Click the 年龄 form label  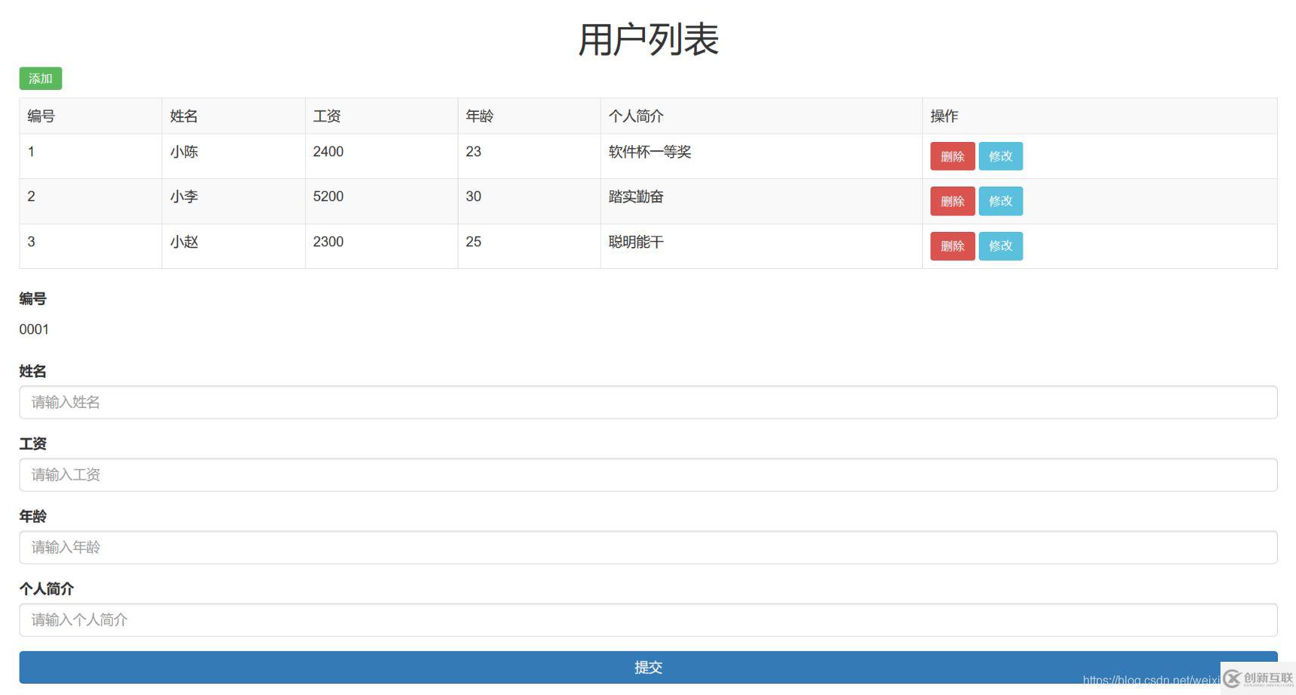tap(32, 516)
